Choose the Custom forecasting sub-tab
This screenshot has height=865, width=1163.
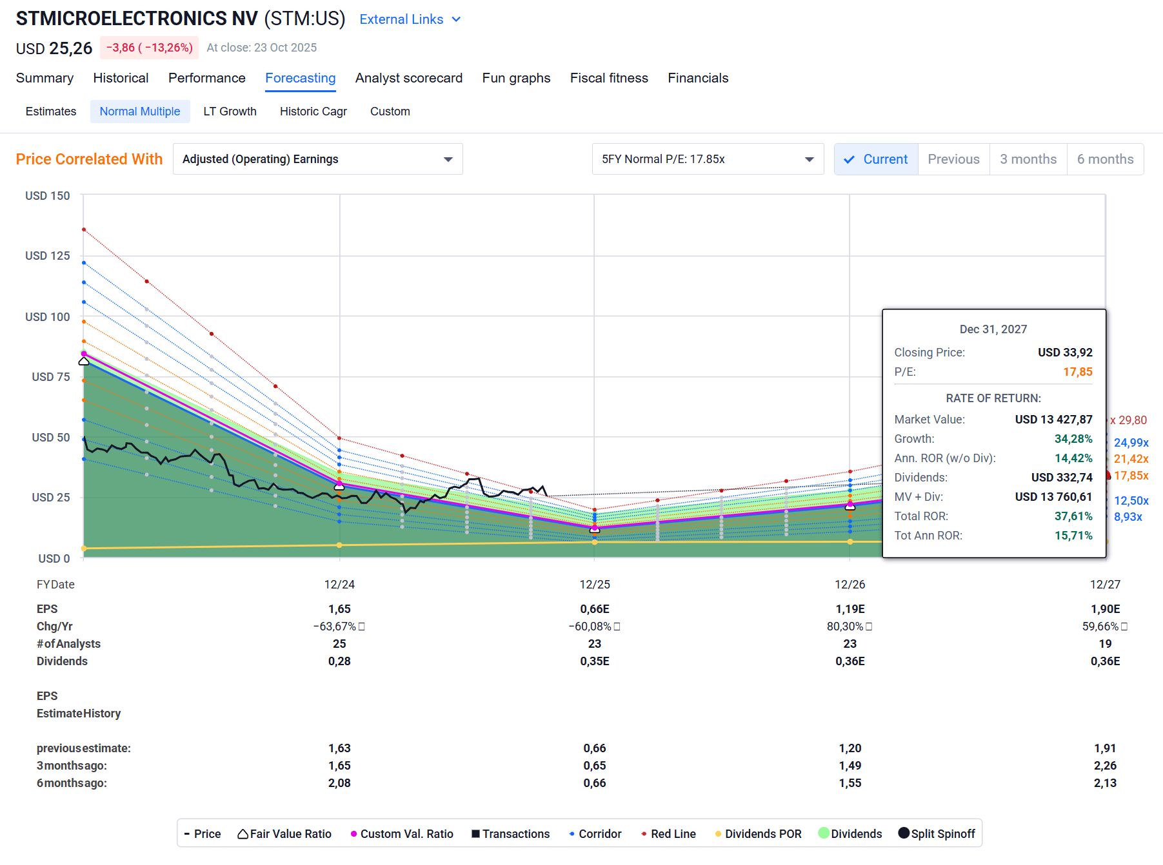tap(390, 112)
